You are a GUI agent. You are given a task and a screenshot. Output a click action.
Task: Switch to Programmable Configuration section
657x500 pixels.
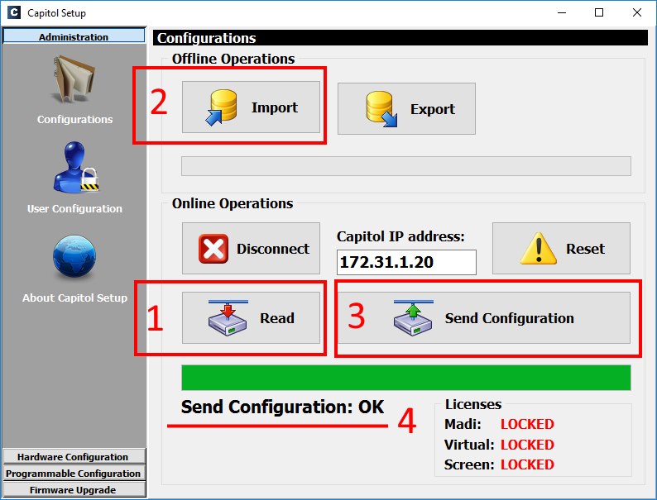(x=74, y=474)
